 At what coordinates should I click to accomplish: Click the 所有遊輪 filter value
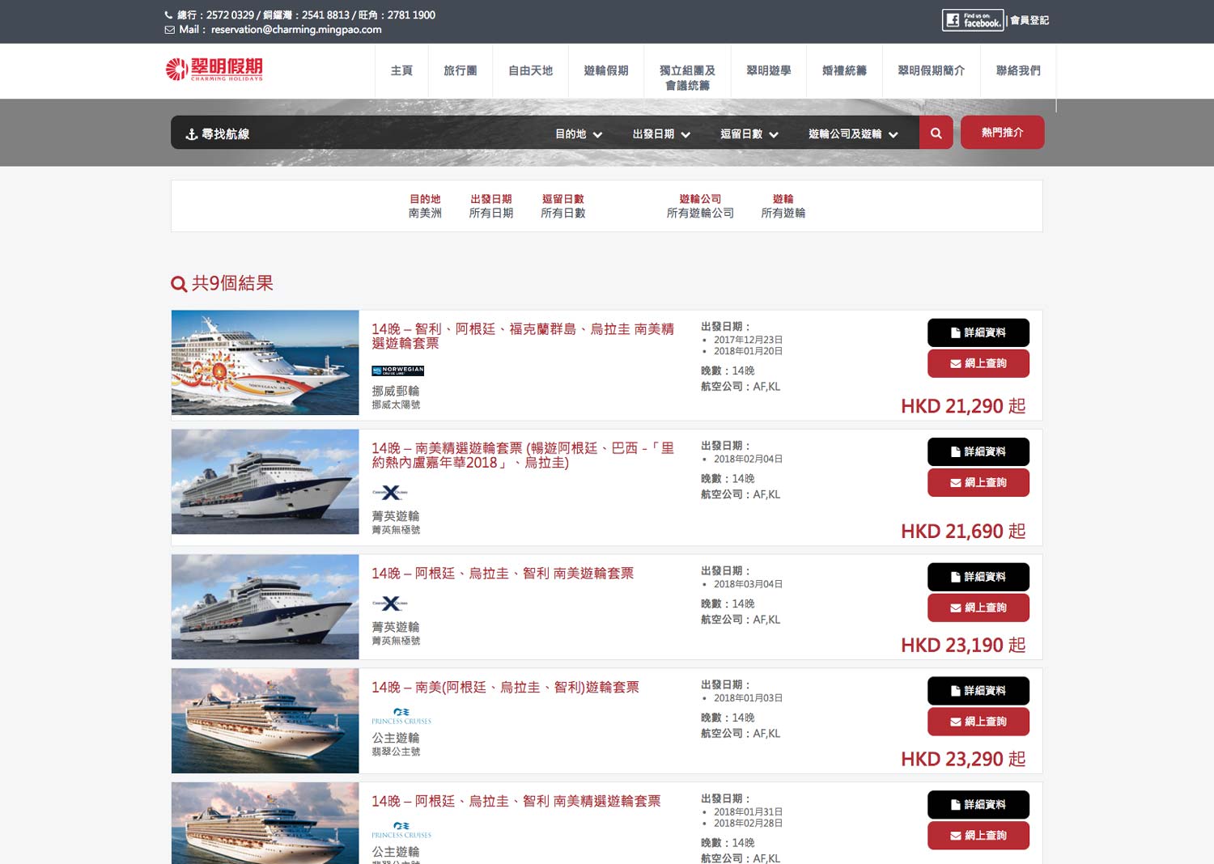(783, 214)
